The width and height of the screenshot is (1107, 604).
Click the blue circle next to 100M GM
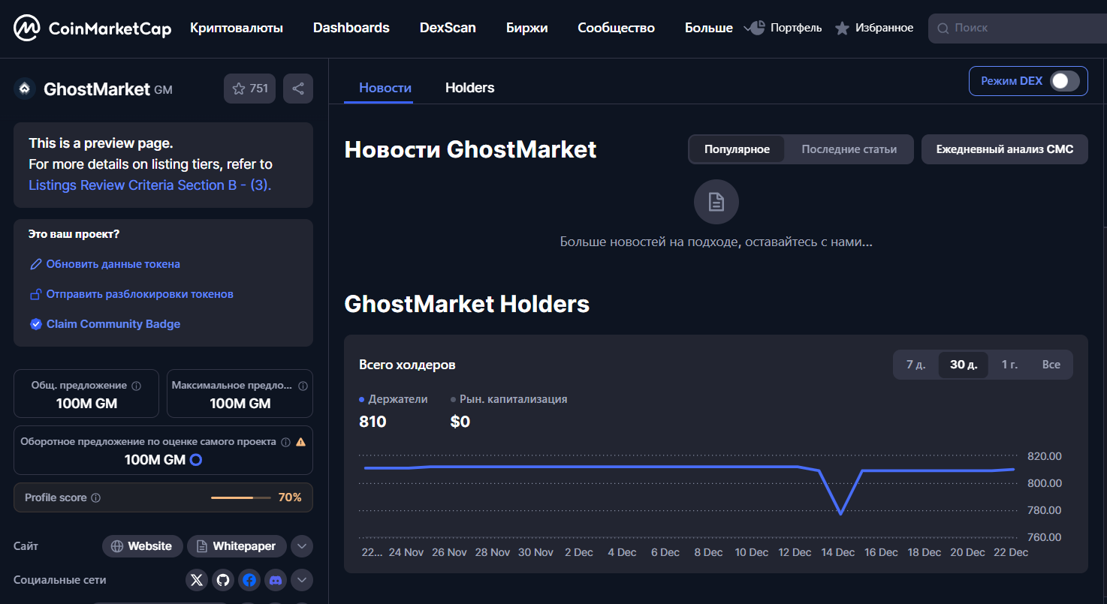[196, 460]
